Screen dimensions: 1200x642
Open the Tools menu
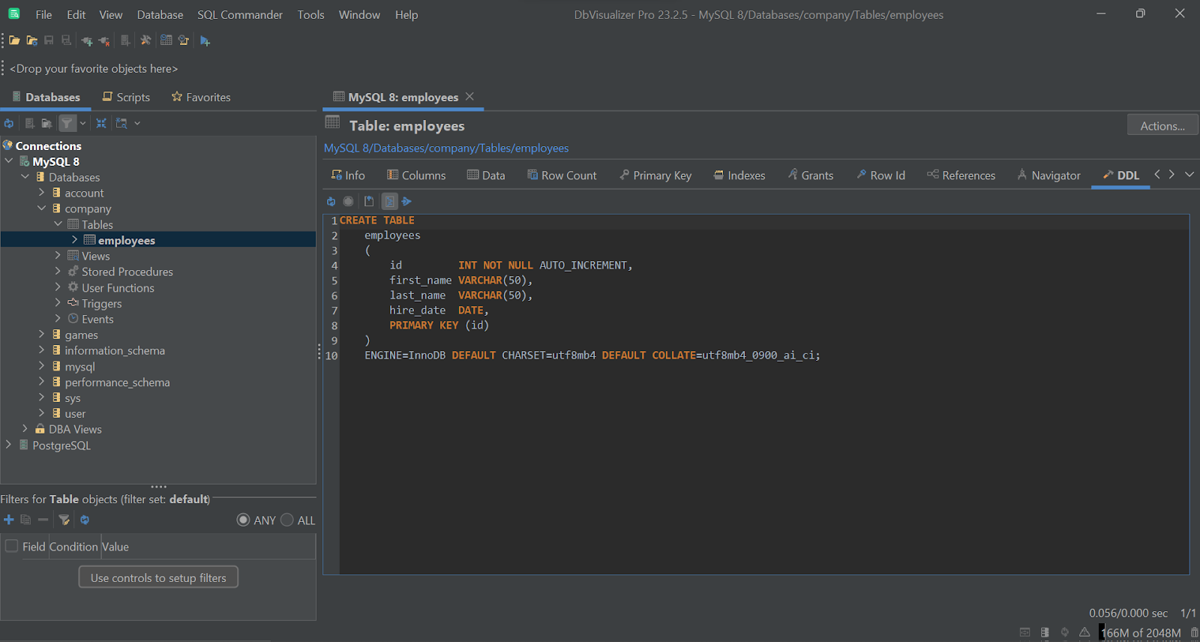point(310,14)
